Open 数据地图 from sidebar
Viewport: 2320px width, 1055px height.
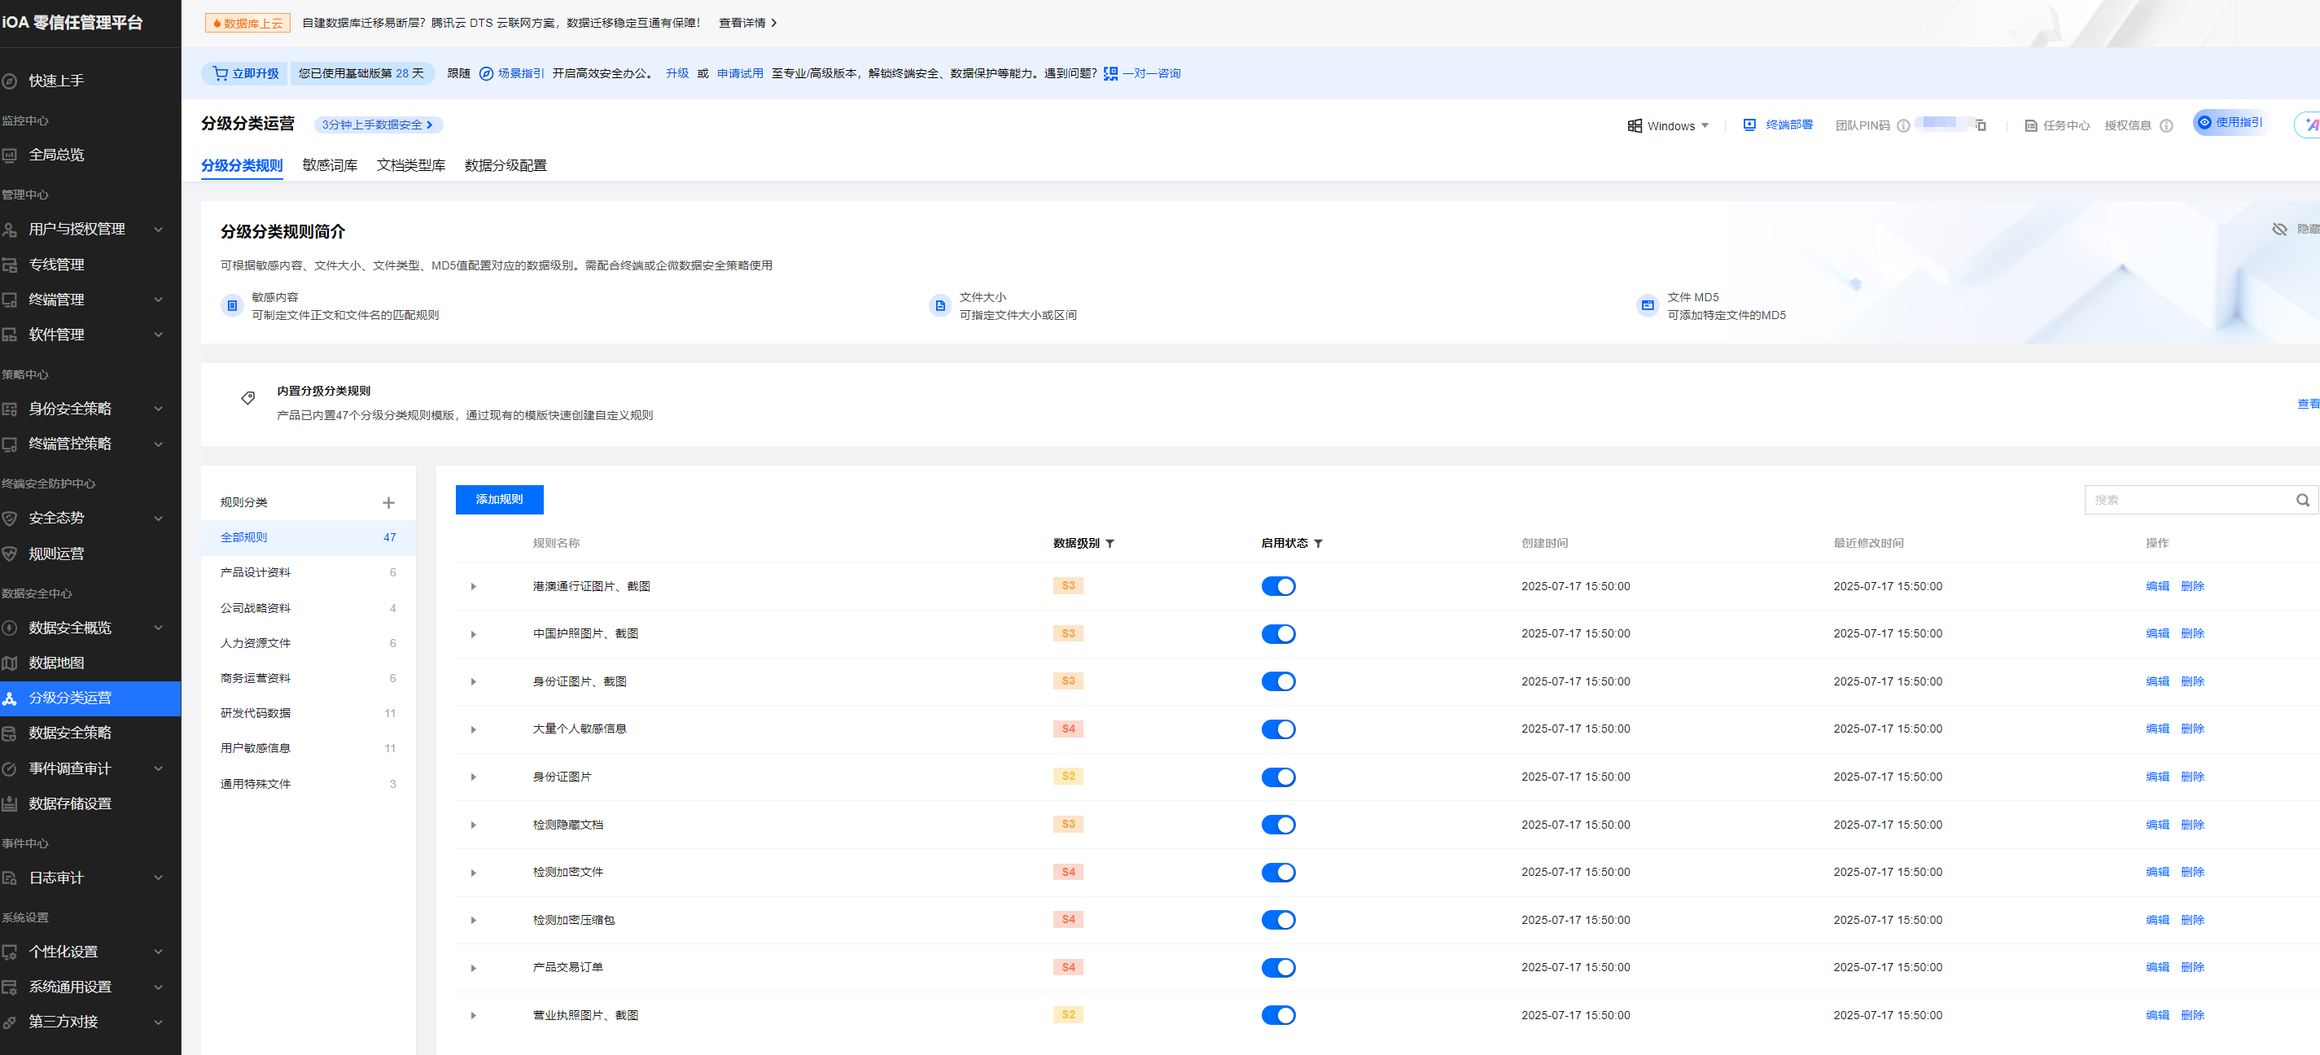click(x=57, y=662)
